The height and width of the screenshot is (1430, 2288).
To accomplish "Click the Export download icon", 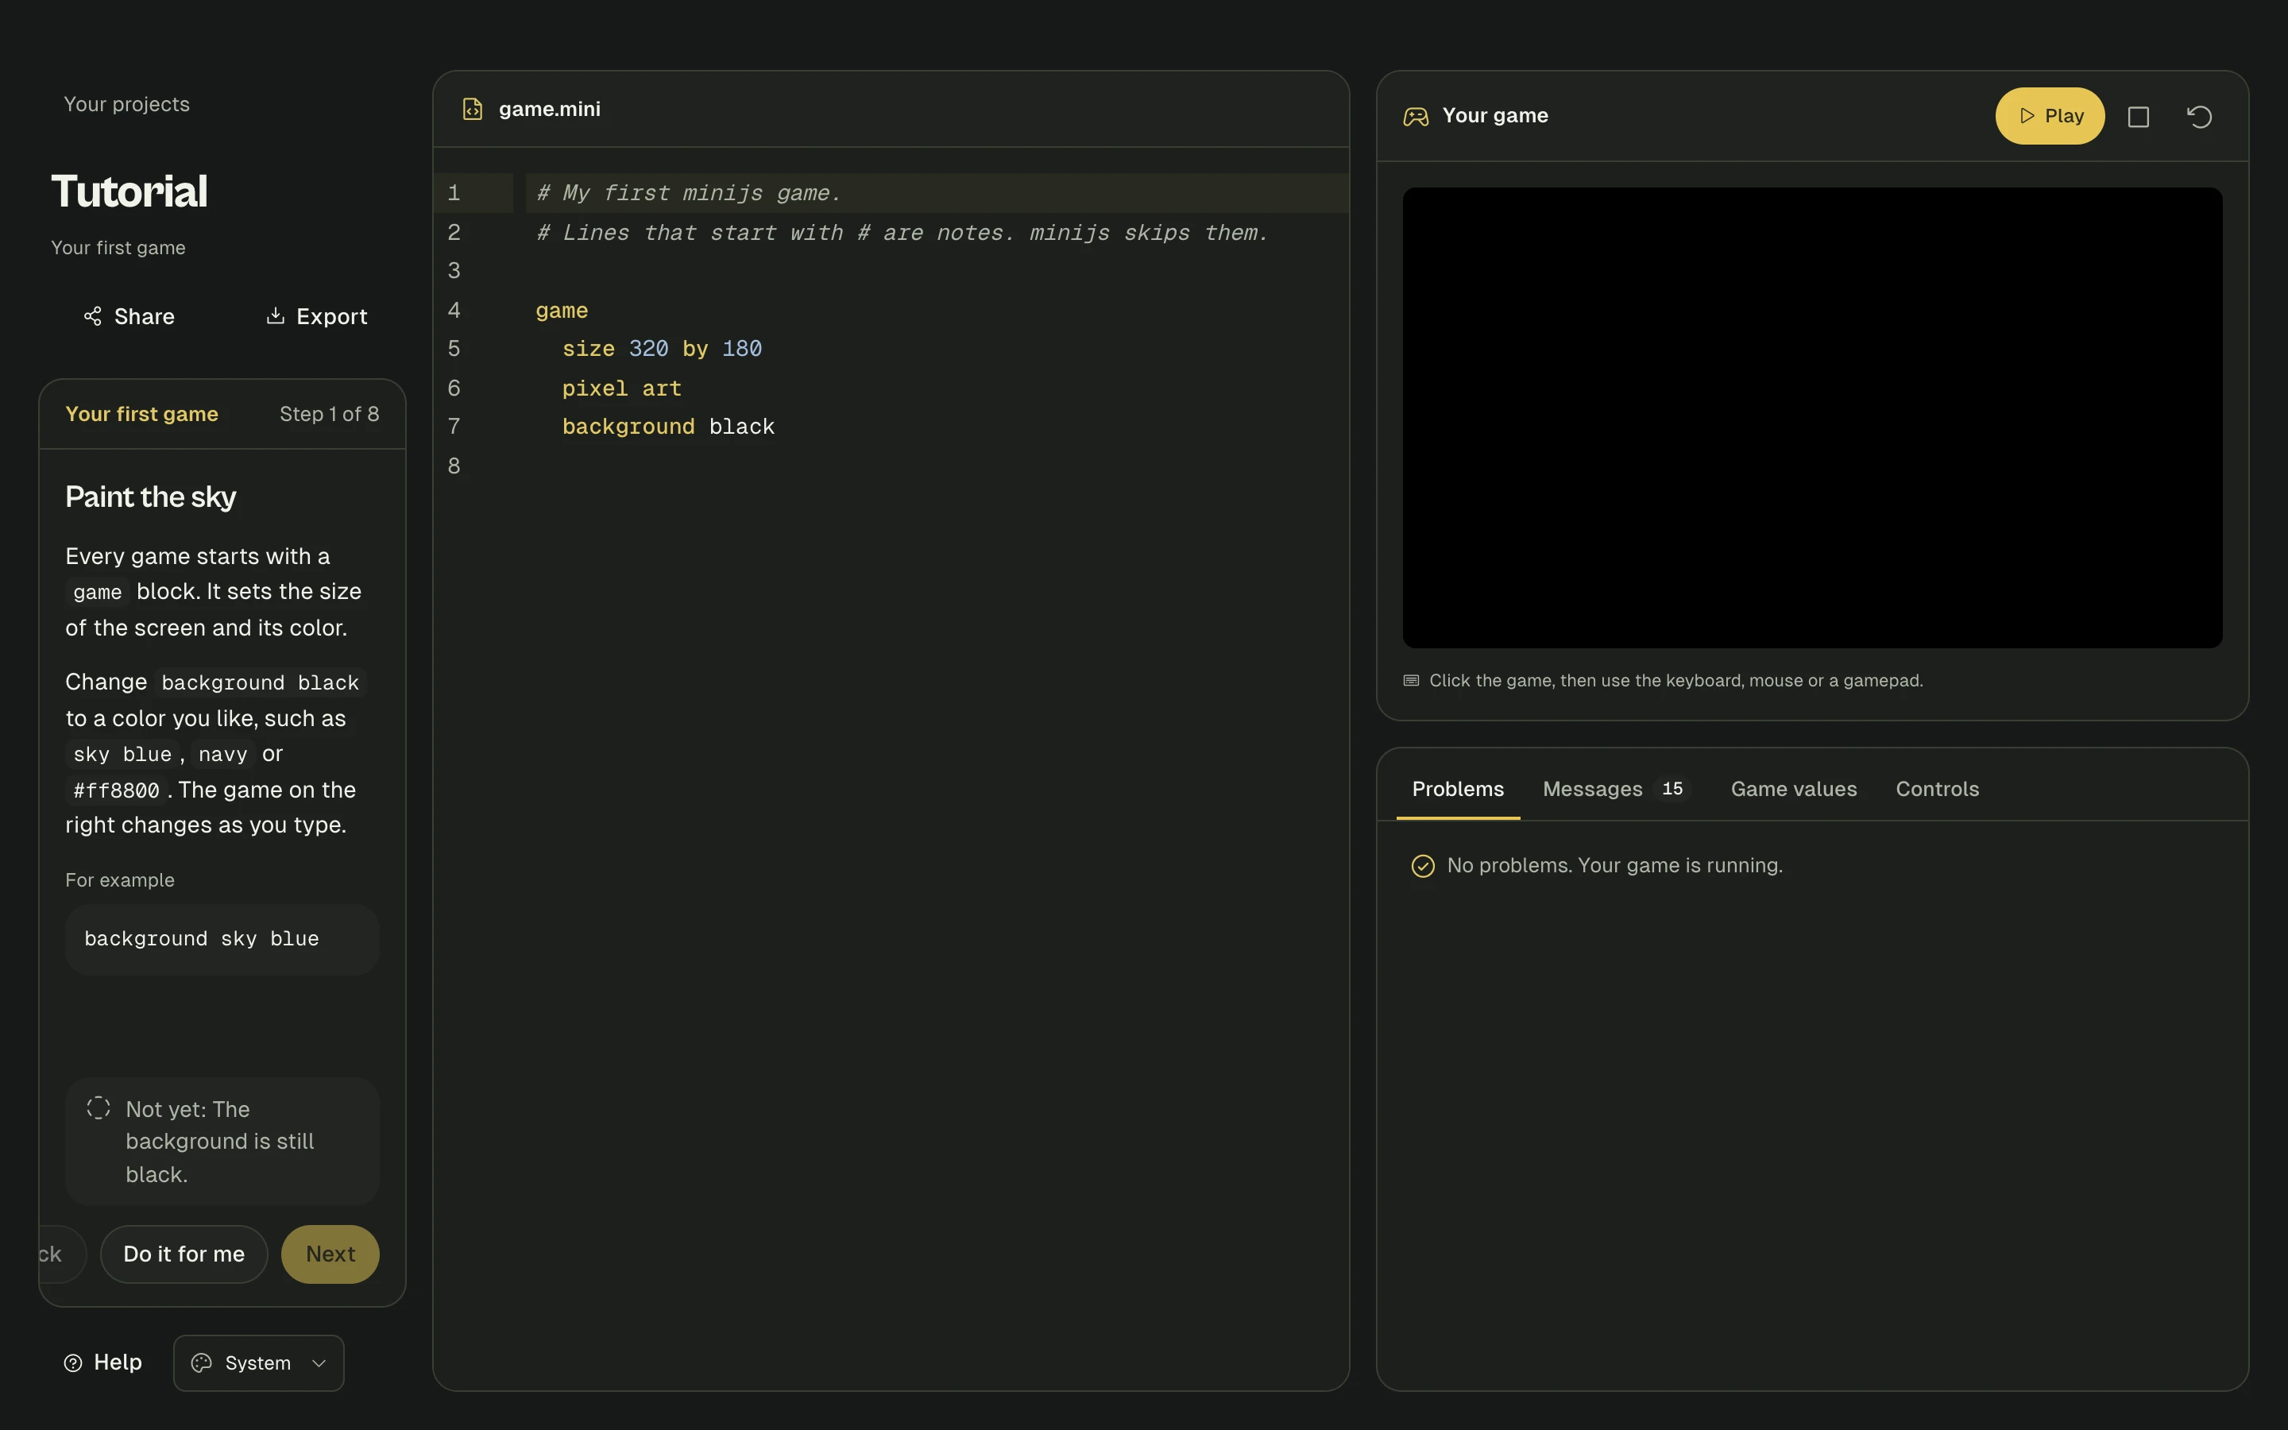I will pyautogui.click(x=275, y=316).
